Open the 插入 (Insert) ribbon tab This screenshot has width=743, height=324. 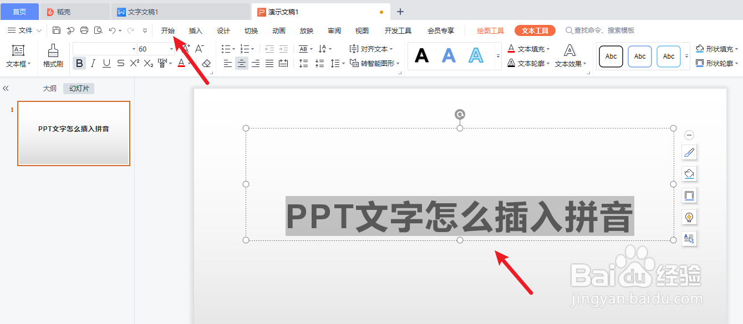[x=196, y=30]
